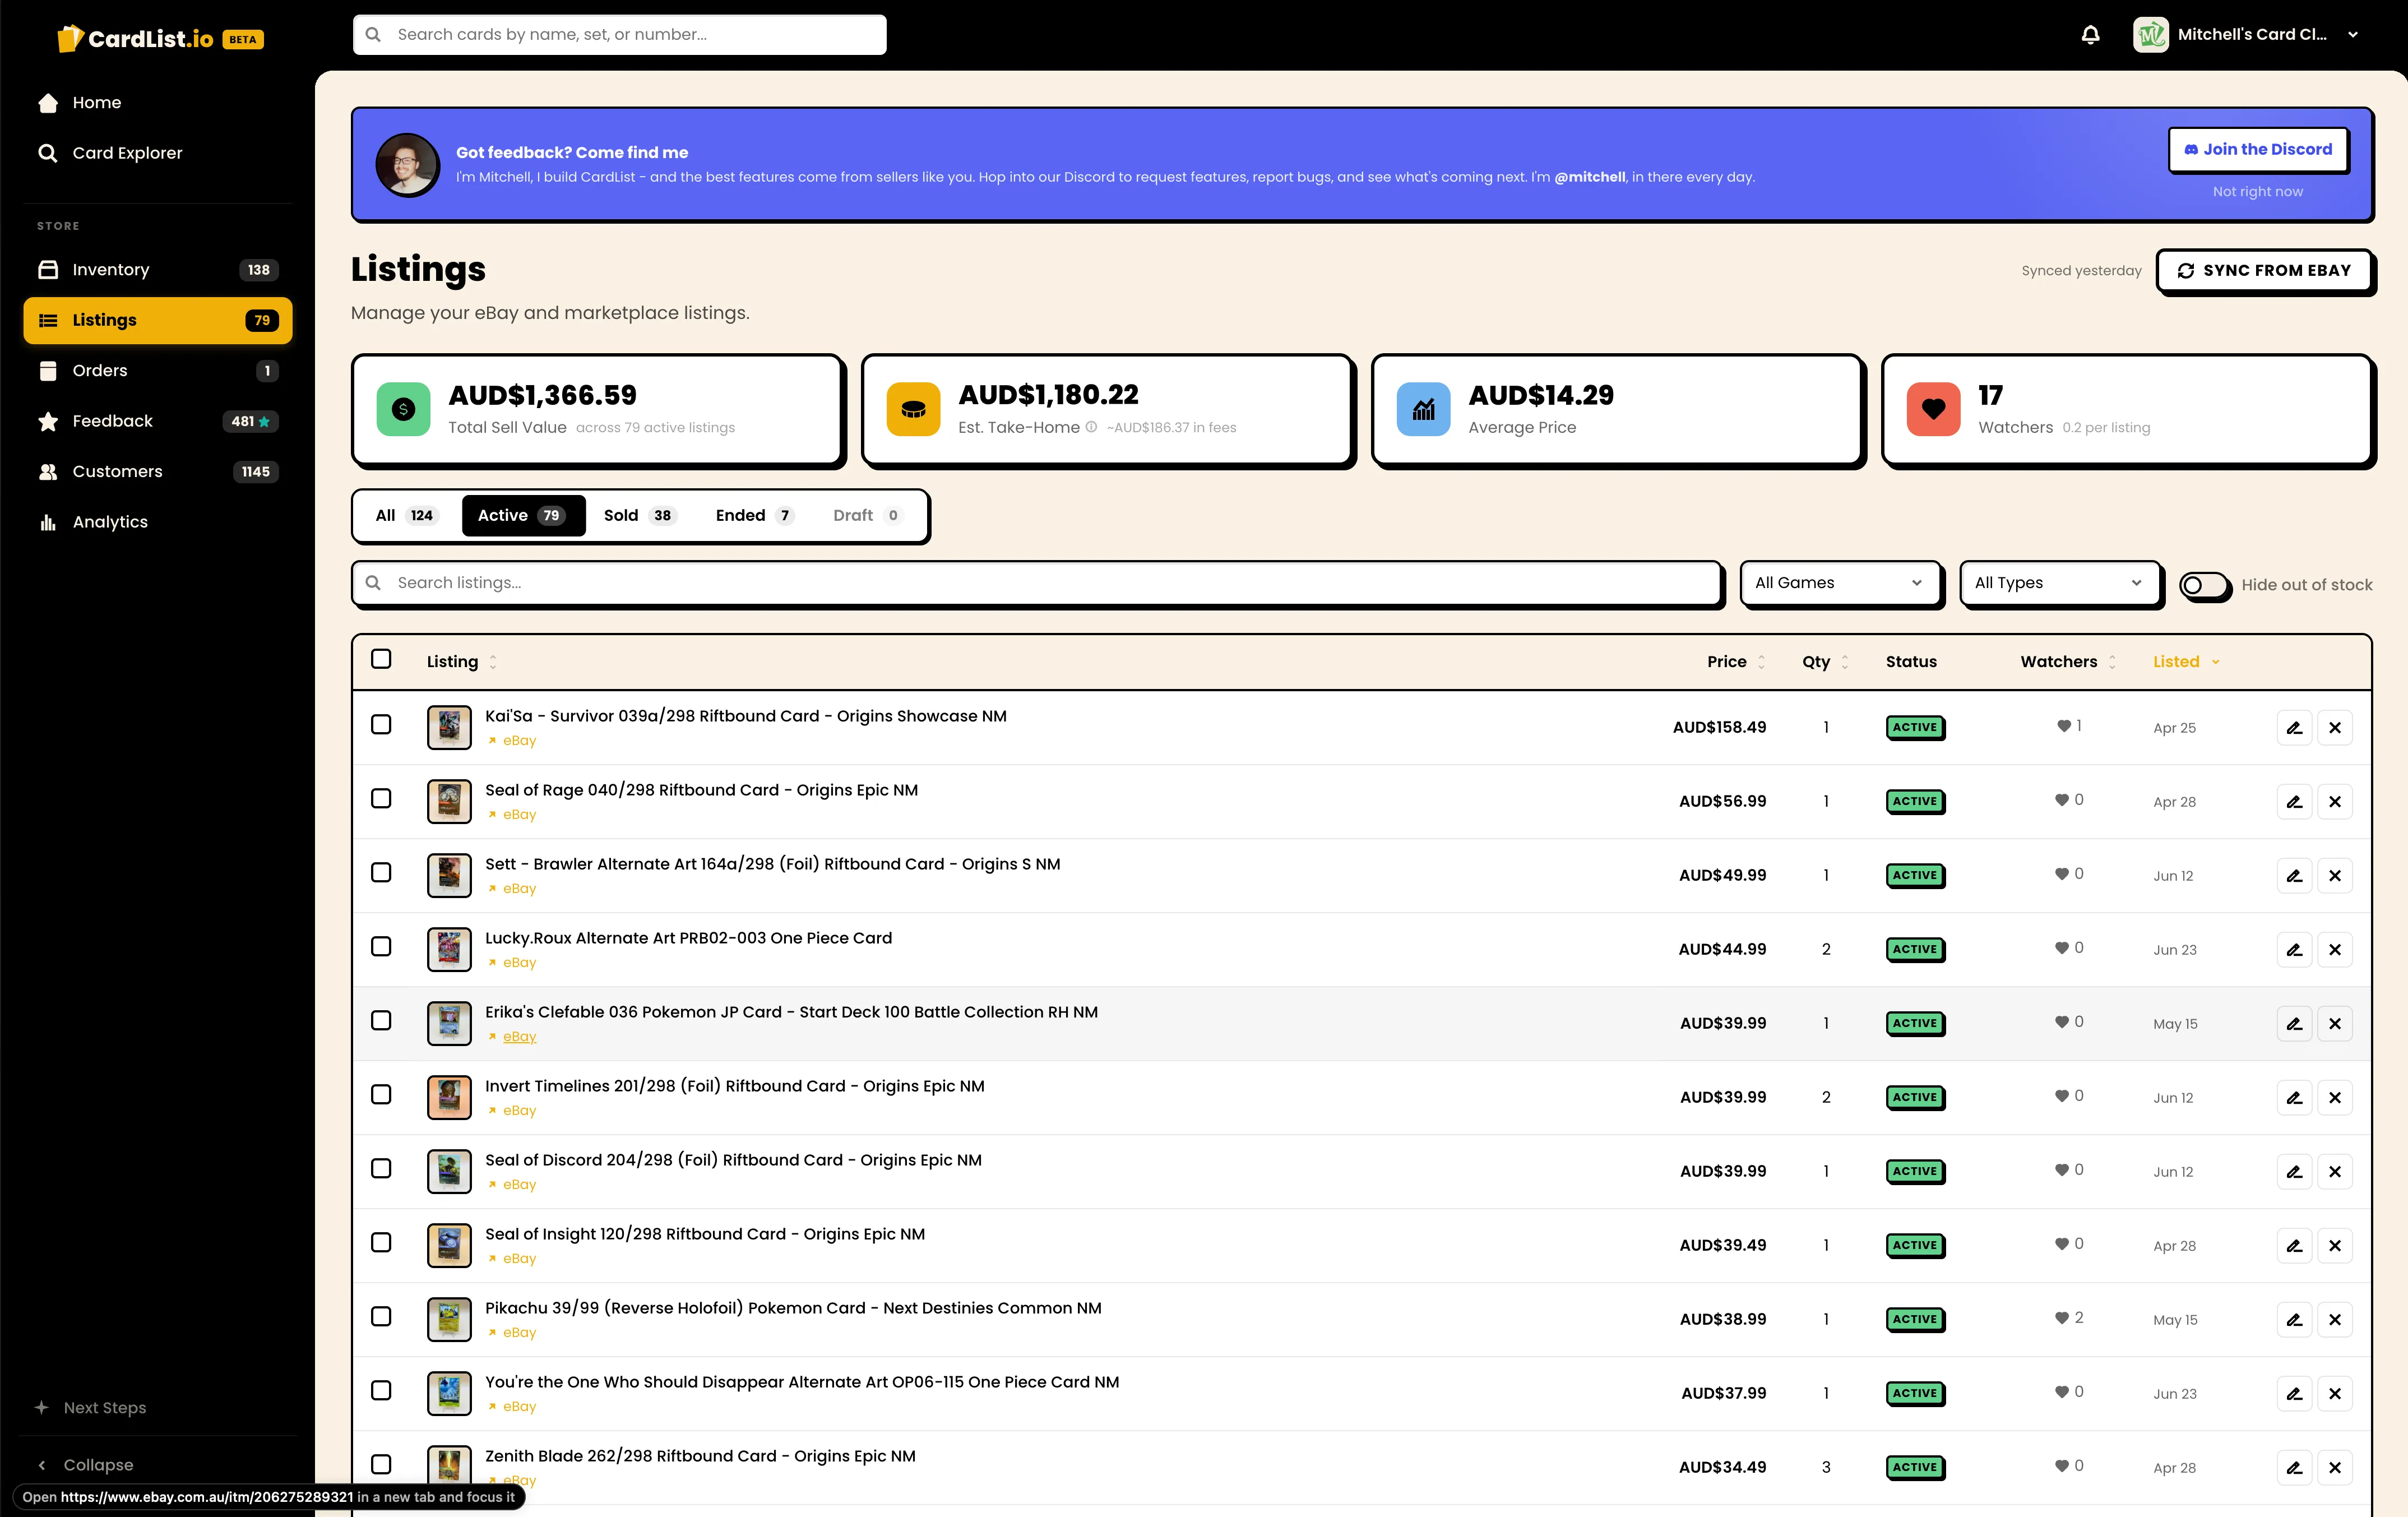Remove the Lucky.Roux listing
The image size is (2408, 1517).
(x=2334, y=950)
